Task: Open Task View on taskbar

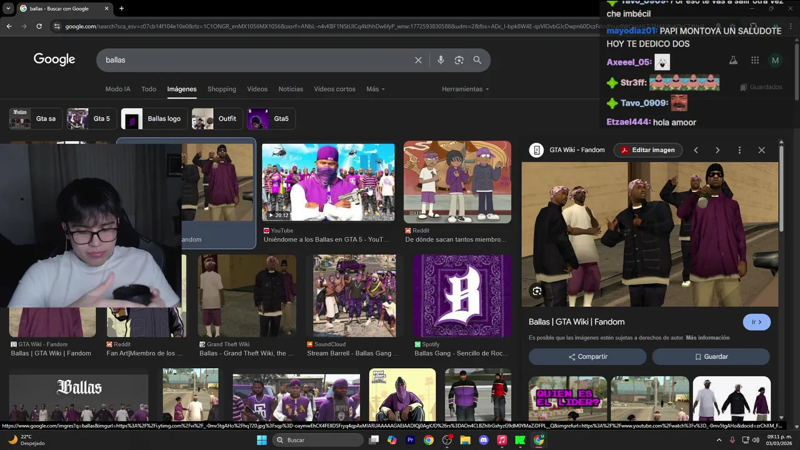Action: pyautogui.click(x=374, y=440)
